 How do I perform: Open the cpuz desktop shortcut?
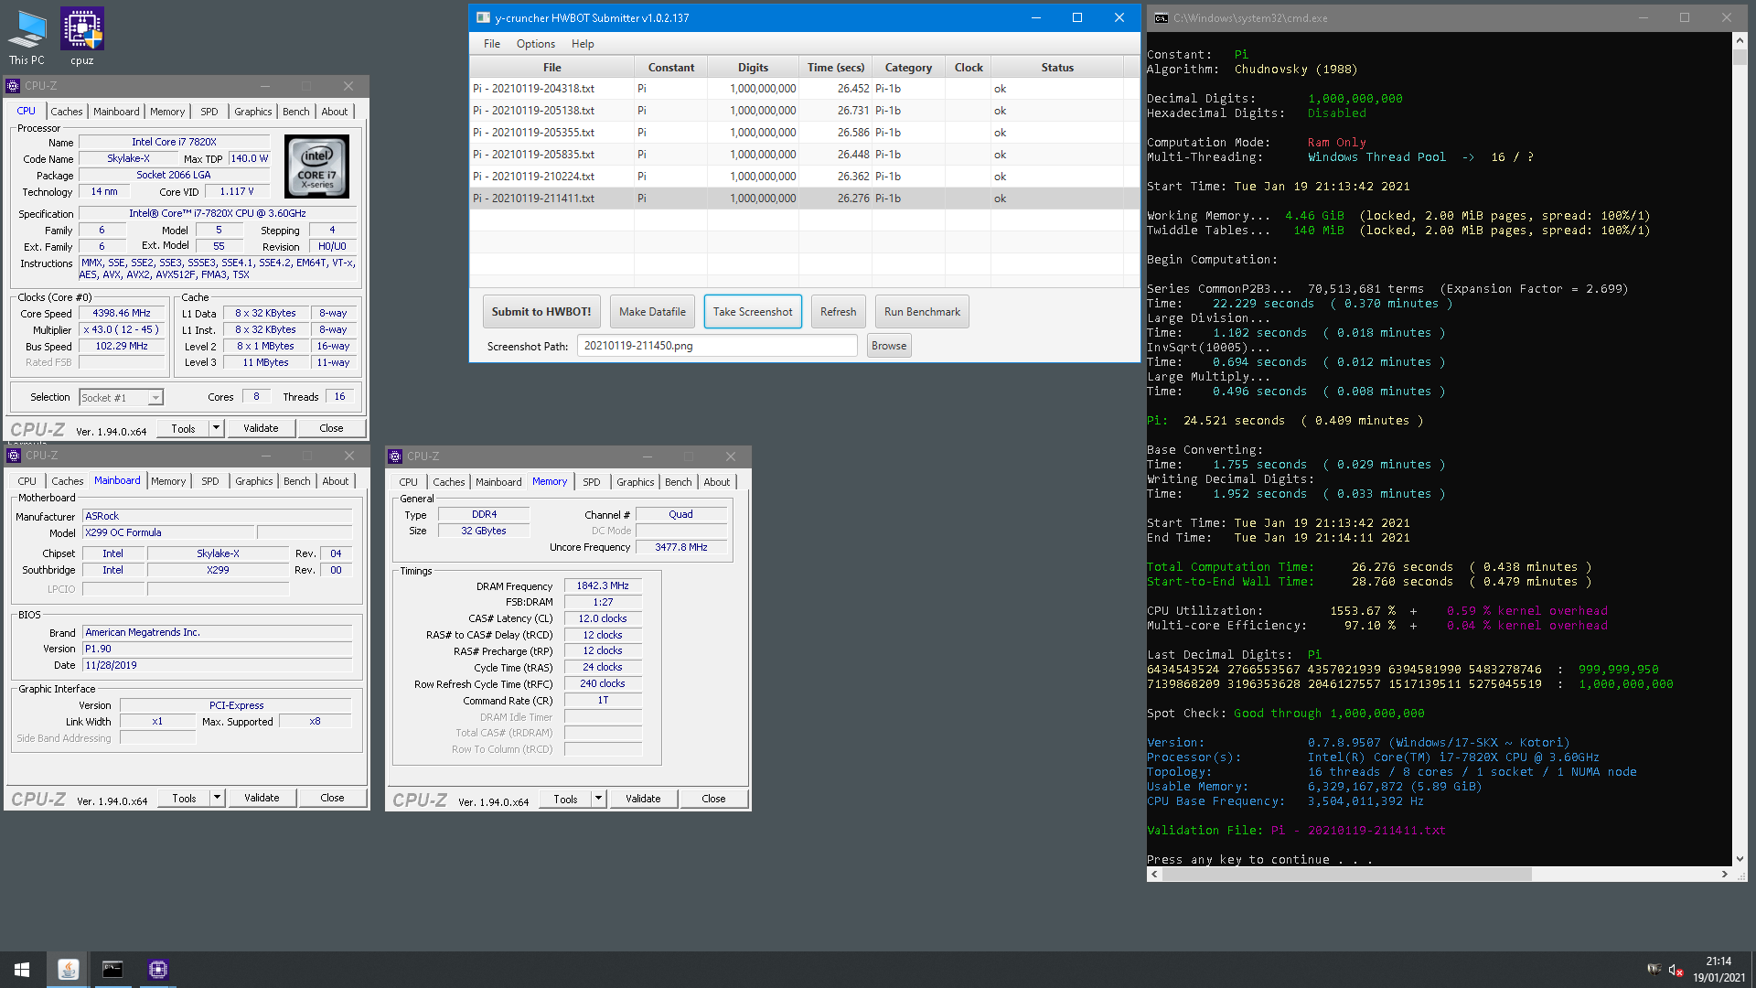82,37
